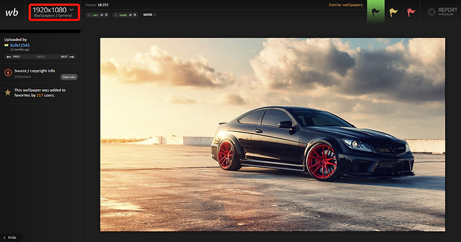This screenshot has height=242, width=461.
Task: Hide the sidebar with Hide button
Action: point(10,238)
